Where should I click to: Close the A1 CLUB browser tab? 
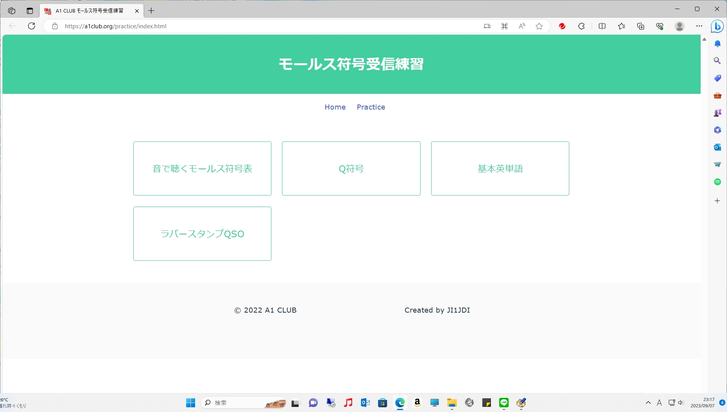tap(137, 11)
